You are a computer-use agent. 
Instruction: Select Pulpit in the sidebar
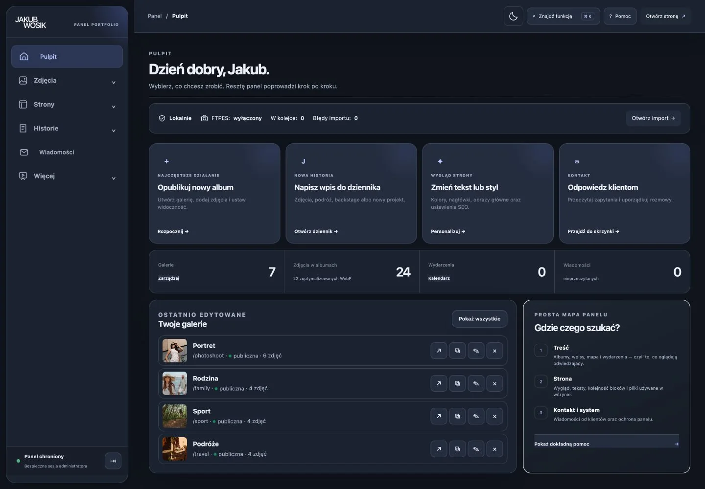[67, 57]
